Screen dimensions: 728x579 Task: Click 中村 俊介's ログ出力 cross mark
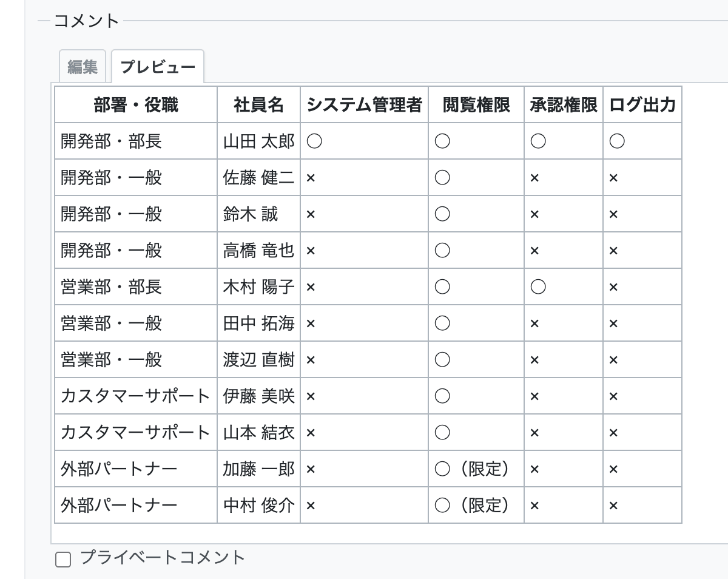pos(613,506)
